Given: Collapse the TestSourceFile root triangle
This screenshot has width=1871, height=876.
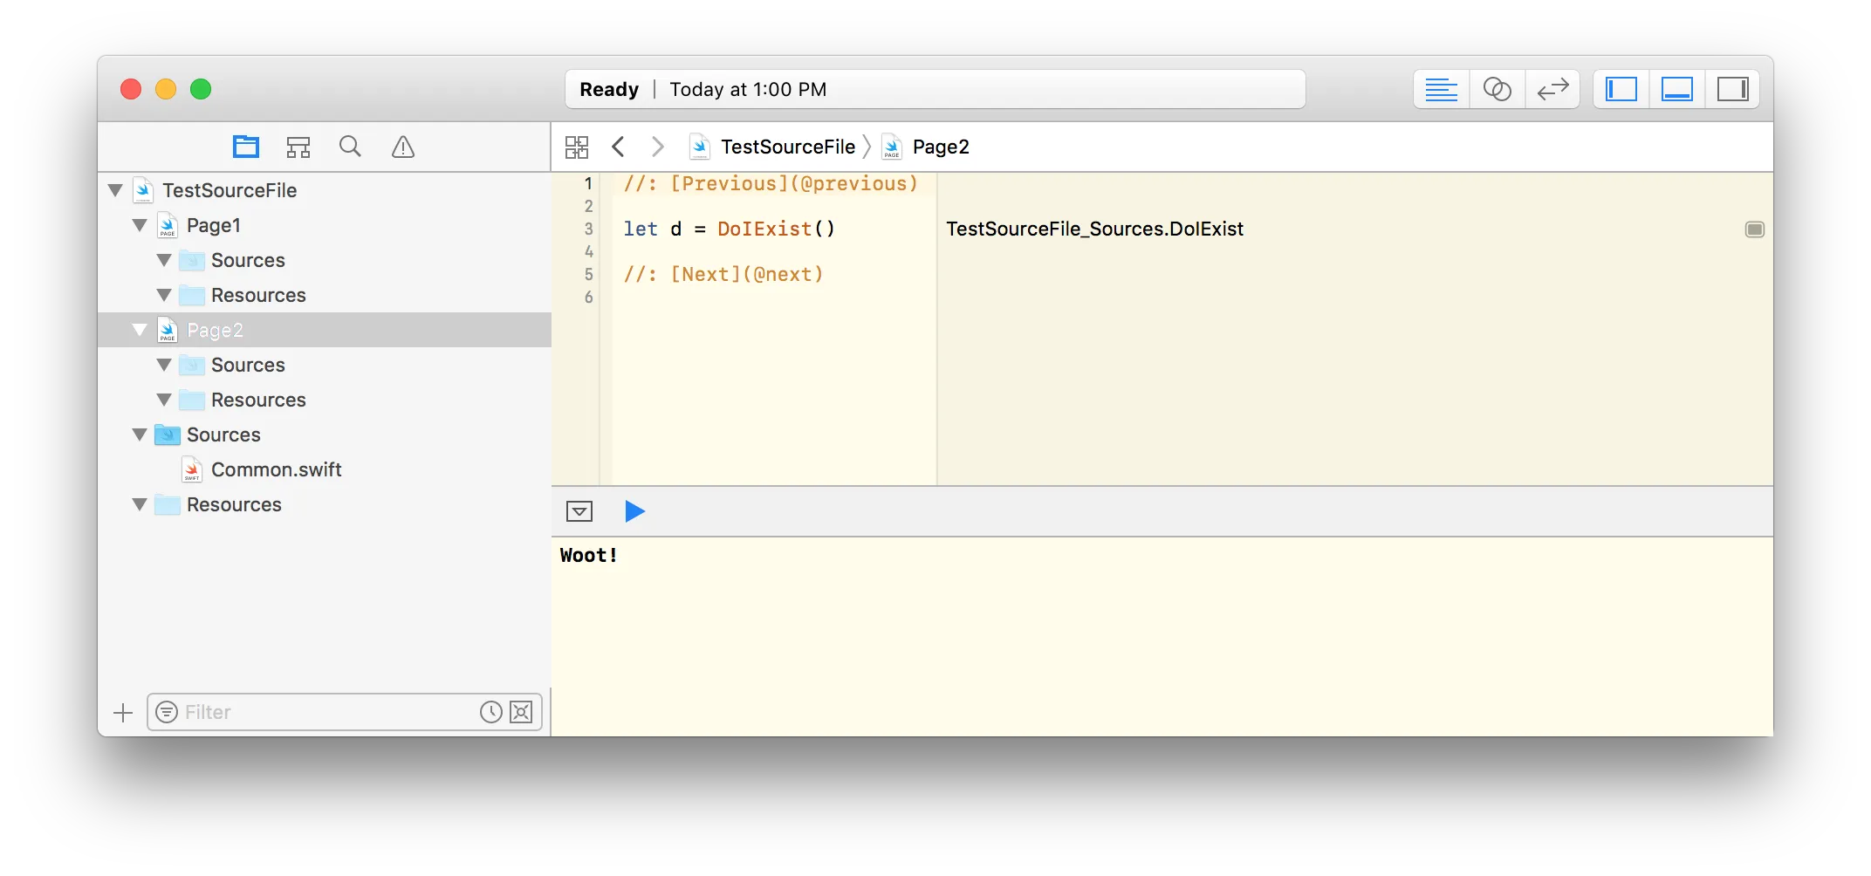Looking at the screenshot, I should pos(115,190).
